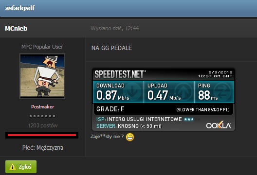Click the 1203 postów post count
Screen dimensions: 257x175
tap(43, 125)
